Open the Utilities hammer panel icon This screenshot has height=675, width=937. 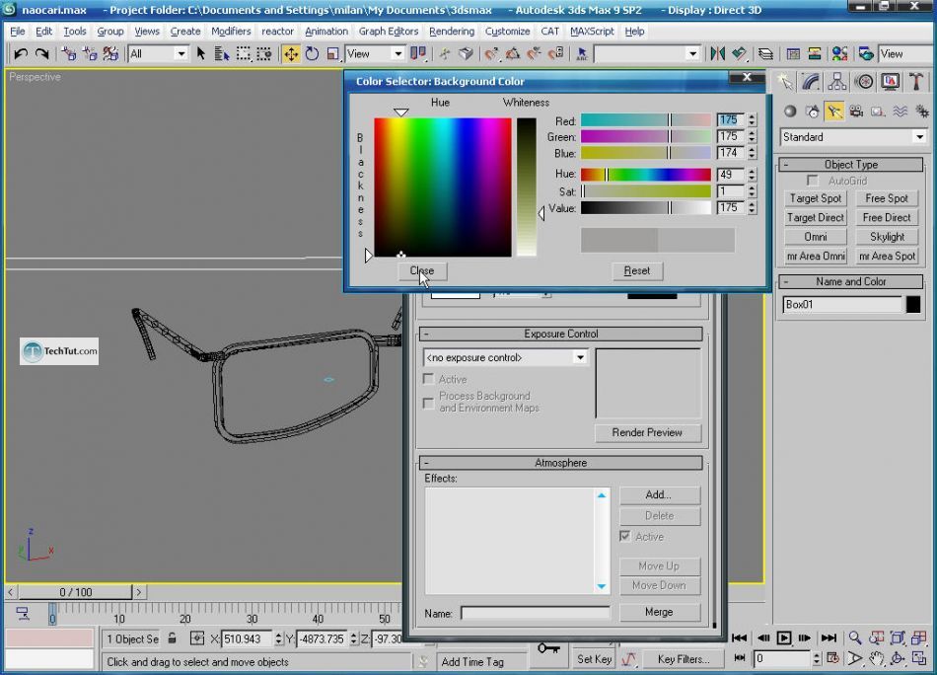(916, 82)
